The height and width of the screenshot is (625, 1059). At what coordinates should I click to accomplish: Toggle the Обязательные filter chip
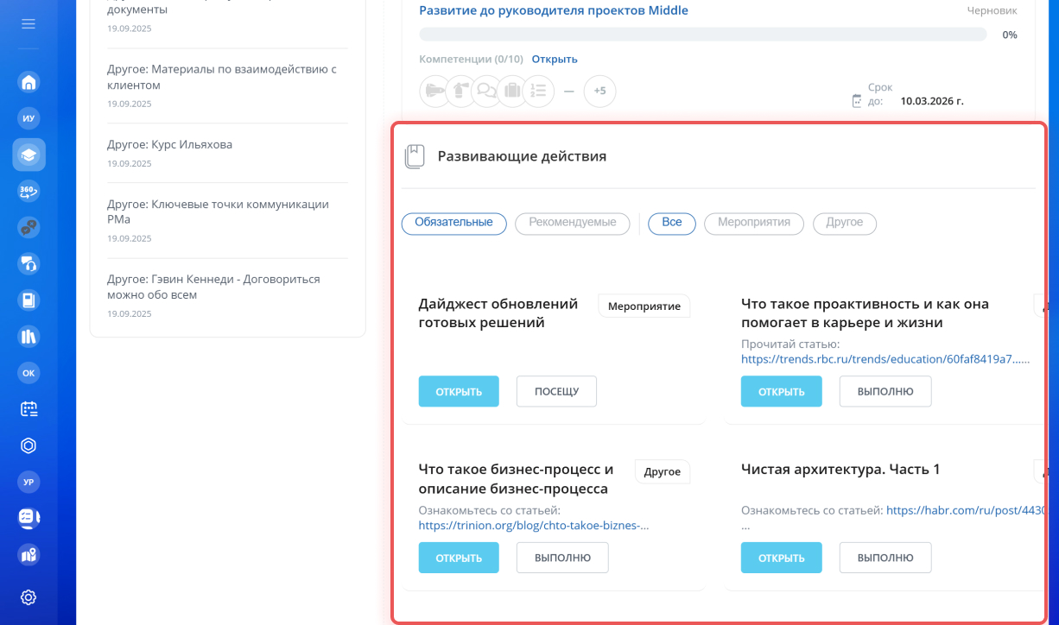pos(453,223)
